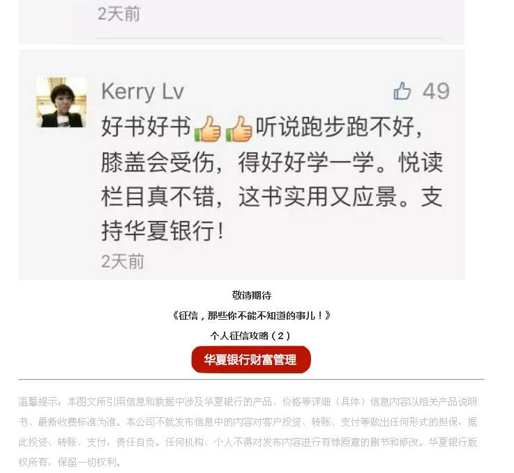Click the 49 likes count
This screenshot has height=473, width=514.
click(436, 91)
